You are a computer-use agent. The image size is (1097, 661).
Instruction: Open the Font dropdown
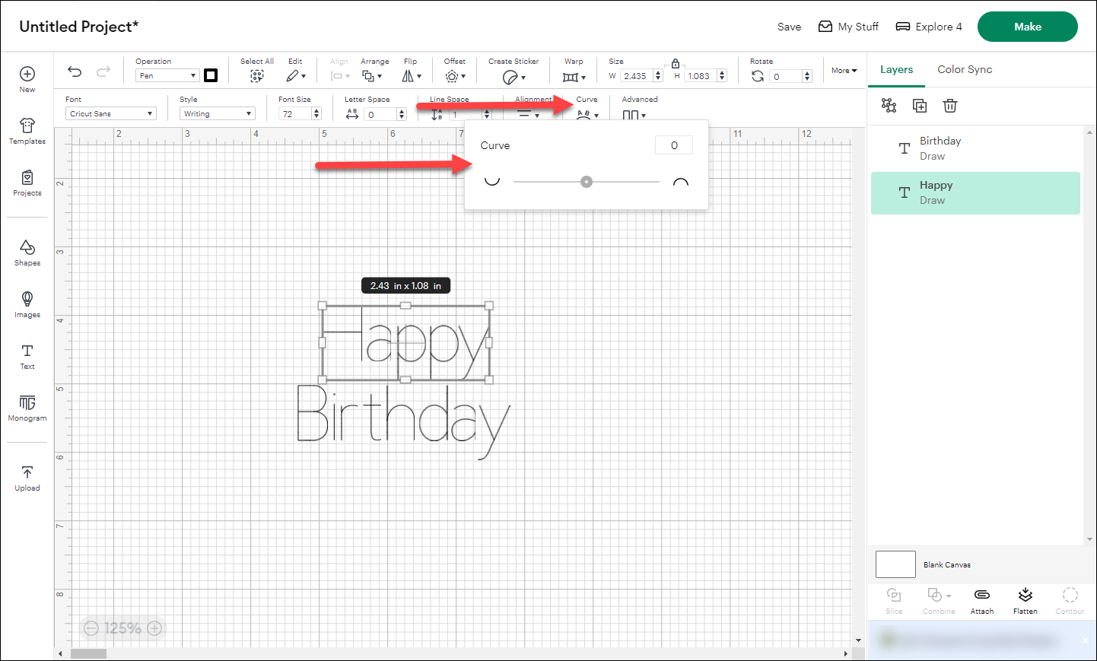coord(110,113)
